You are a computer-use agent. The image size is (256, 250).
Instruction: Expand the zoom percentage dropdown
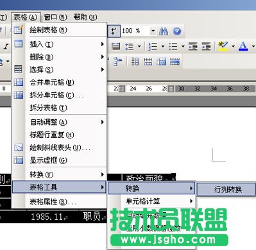(x=153, y=31)
